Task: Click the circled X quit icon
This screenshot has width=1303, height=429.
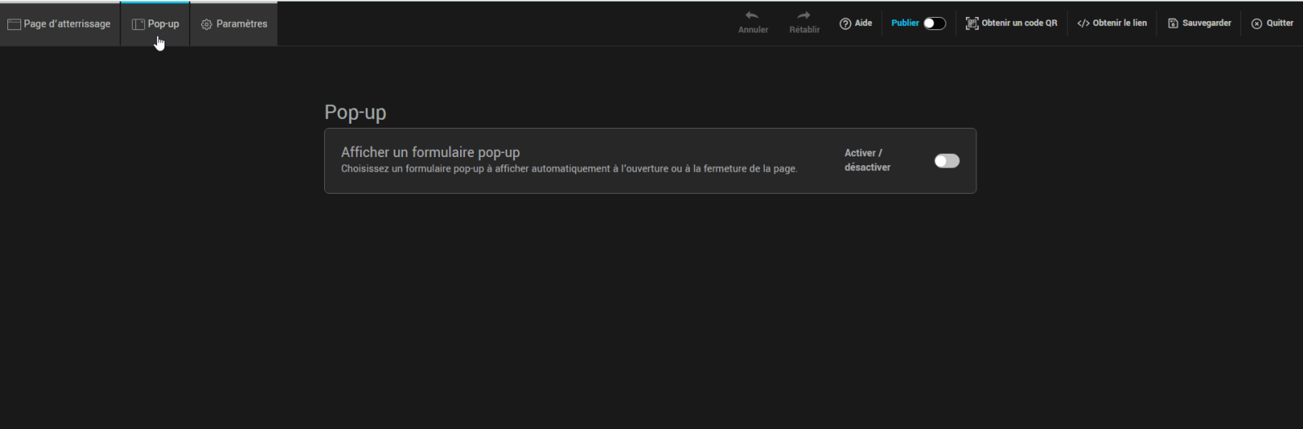Action: tap(1257, 24)
